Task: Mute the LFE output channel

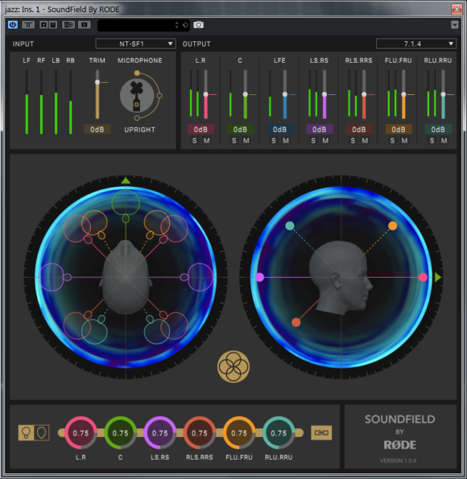Action: (x=286, y=141)
